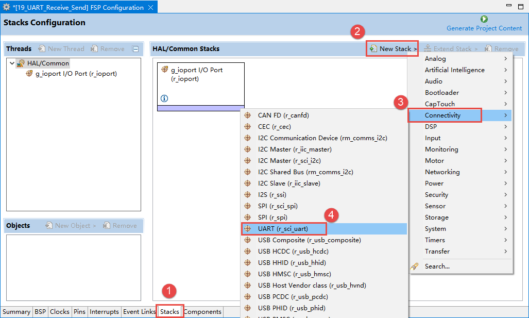
Task: Switch to the Components tab
Action: [x=202, y=312]
